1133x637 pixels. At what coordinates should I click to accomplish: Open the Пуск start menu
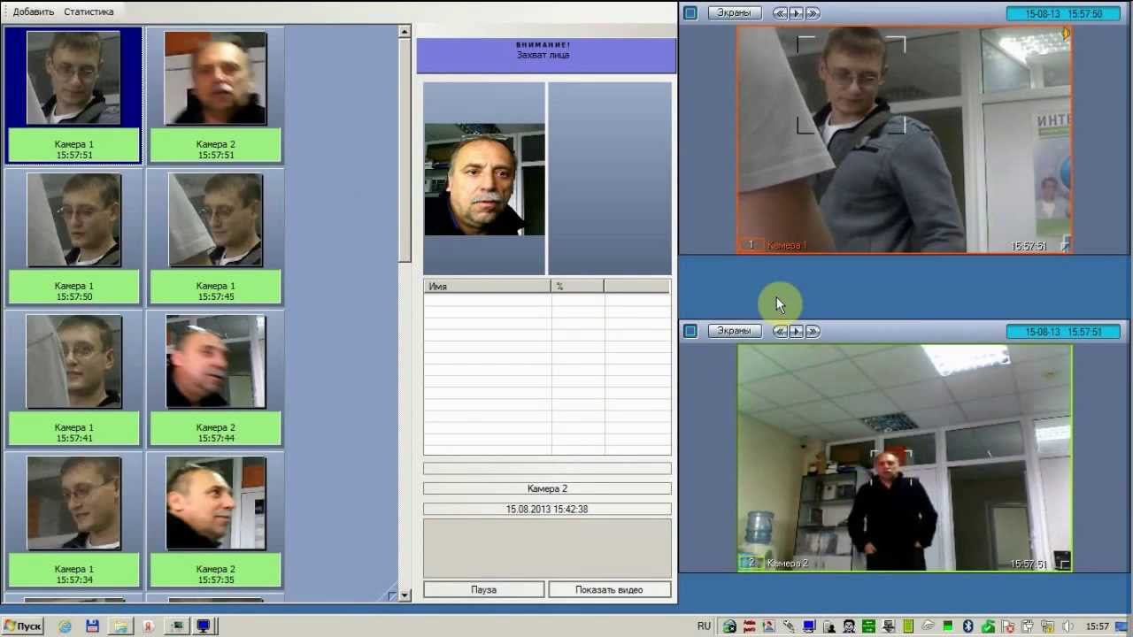(22, 626)
